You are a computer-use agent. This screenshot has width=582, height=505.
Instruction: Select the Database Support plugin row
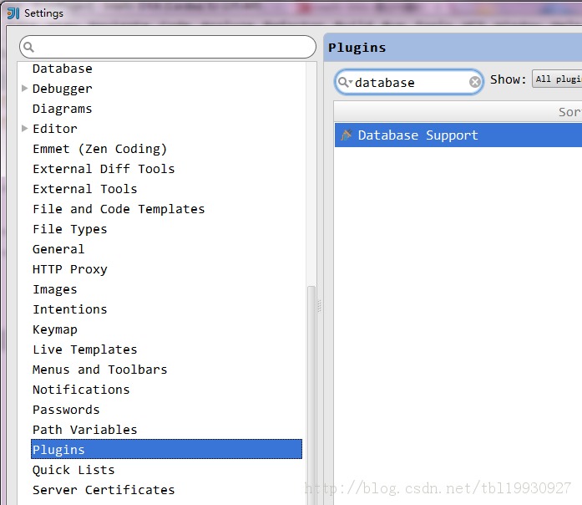tap(458, 135)
